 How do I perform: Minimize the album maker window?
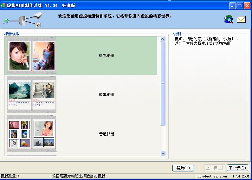click(x=233, y=5)
